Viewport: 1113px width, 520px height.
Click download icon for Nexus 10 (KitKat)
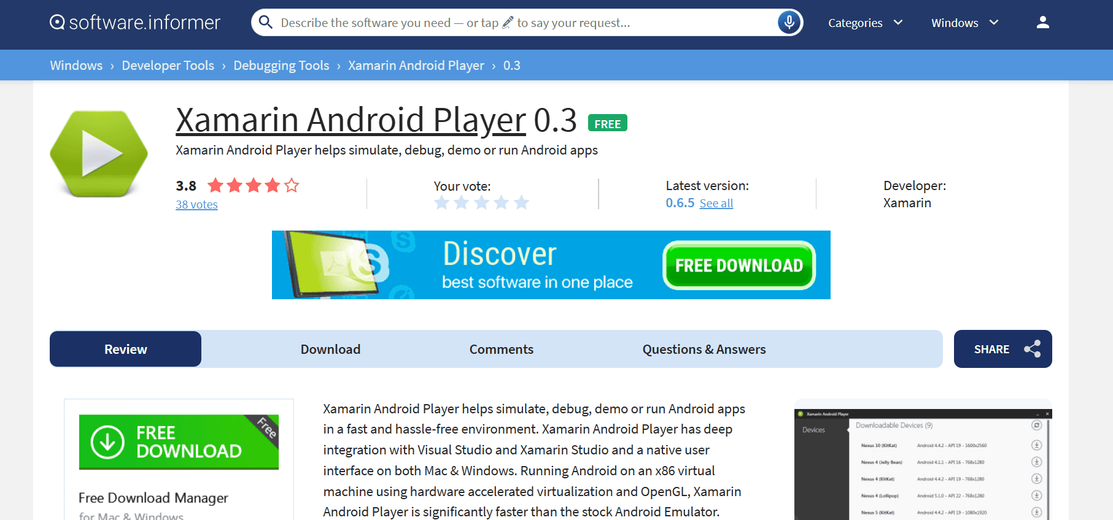tap(1036, 445)
